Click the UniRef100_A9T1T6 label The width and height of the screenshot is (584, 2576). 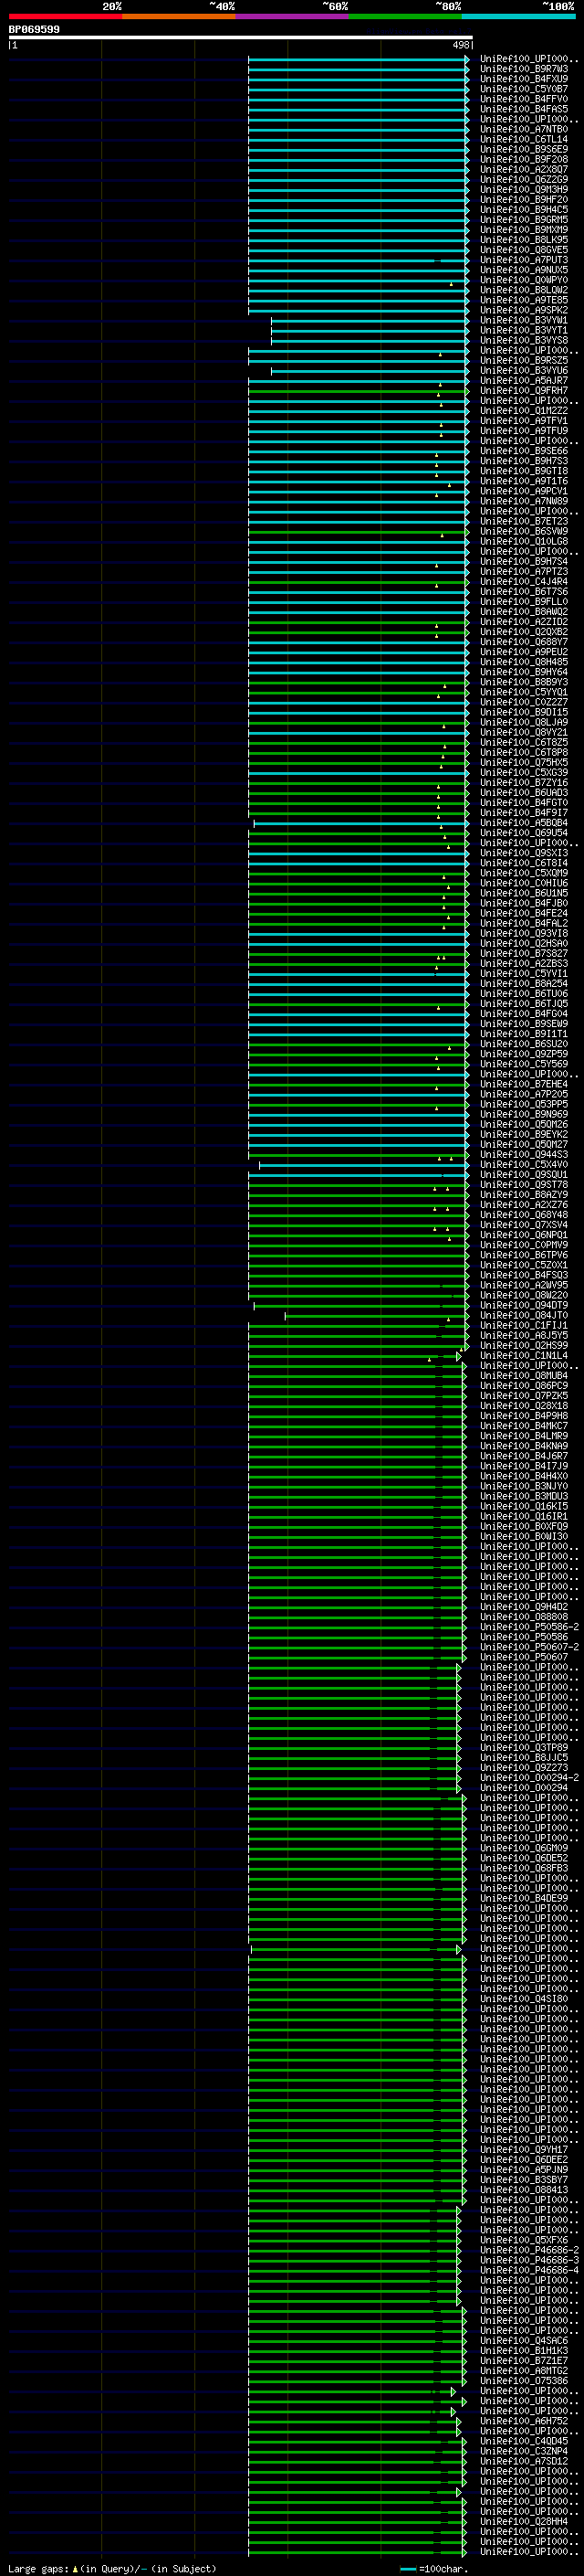click(x=524, y=481)
